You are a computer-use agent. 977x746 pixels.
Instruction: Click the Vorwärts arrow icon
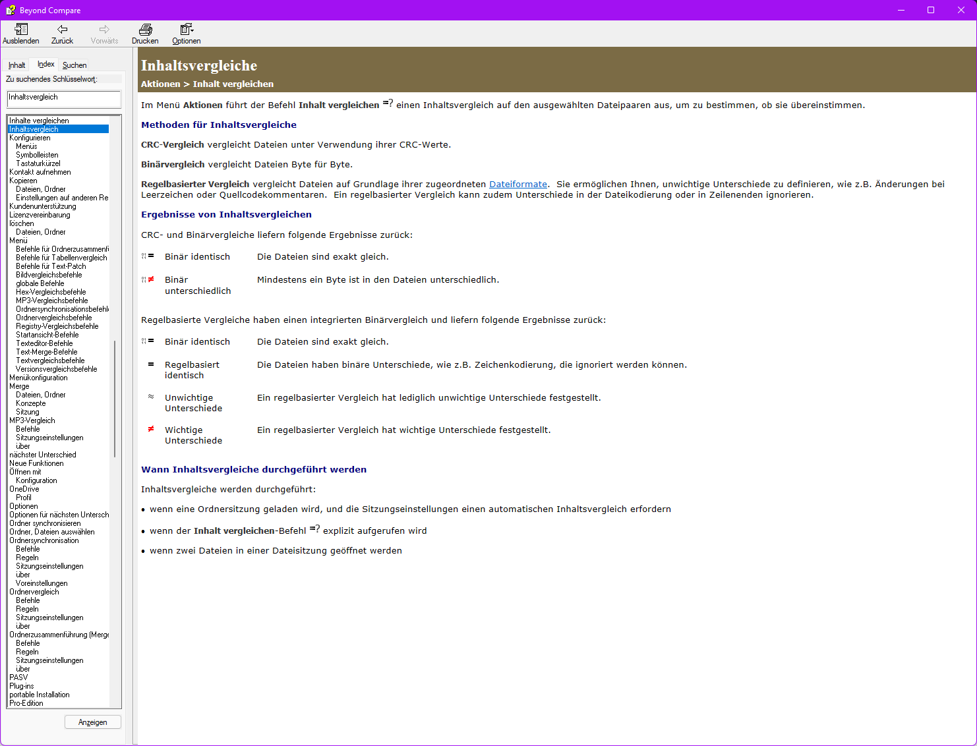pyautogui.click(x=104, y=29)
